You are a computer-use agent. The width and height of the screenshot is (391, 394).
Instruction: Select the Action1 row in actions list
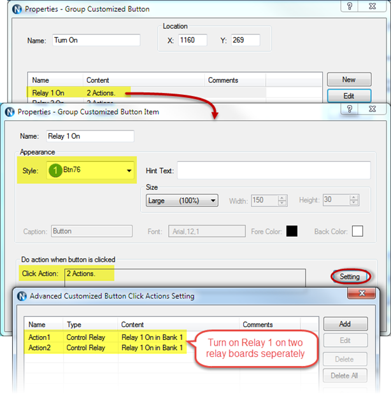105,337
